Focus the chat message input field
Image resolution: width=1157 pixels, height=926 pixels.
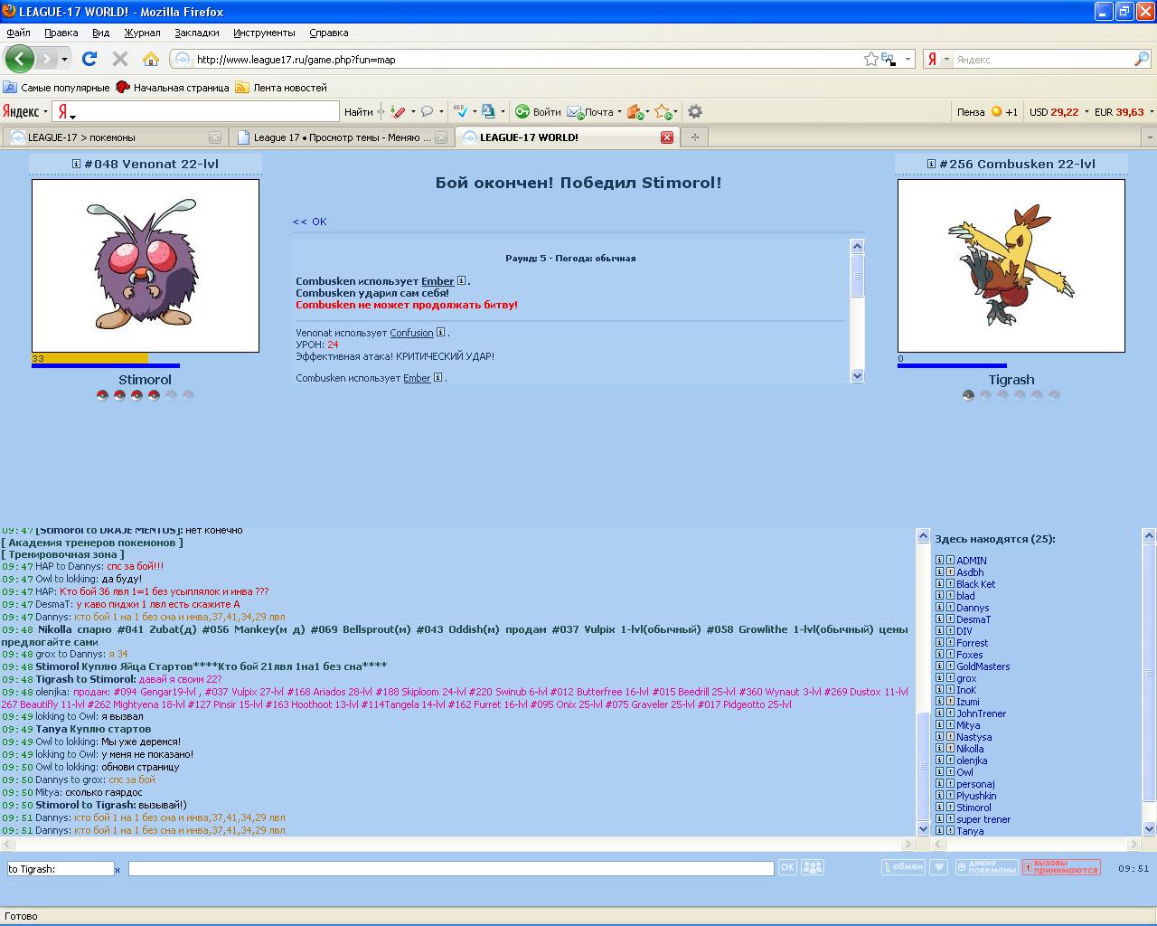pos(451,868)
